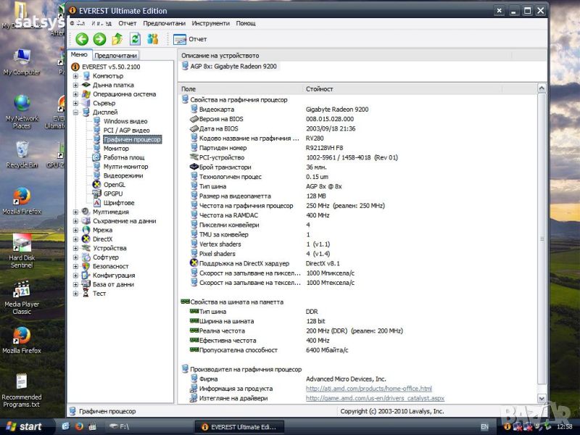Expand the Компютър tree node
Image resolution: width=580 pixels, height=435 pixels.
click(x=75, y=76)
